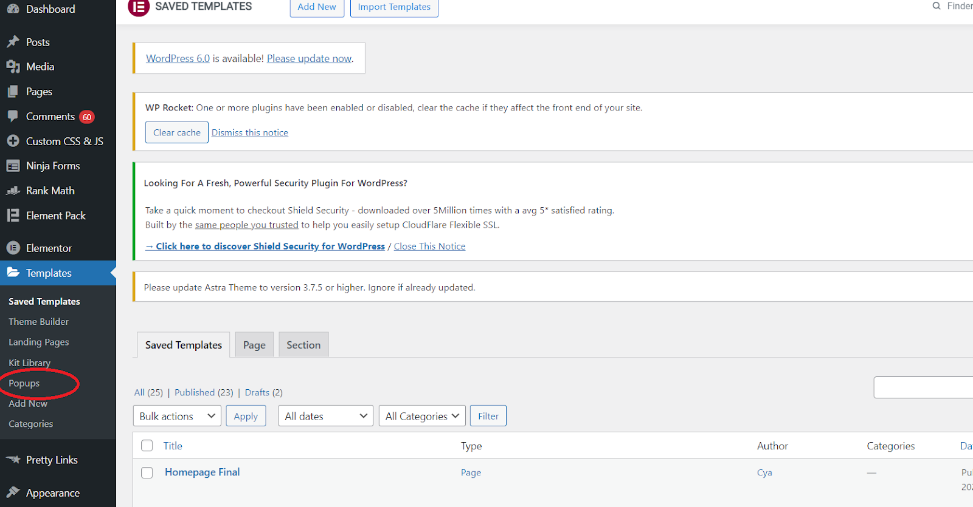The height and width of the screenshot is (507, 973).
Task: Click Dismiss this notice link
Action: tap(250, 132)
